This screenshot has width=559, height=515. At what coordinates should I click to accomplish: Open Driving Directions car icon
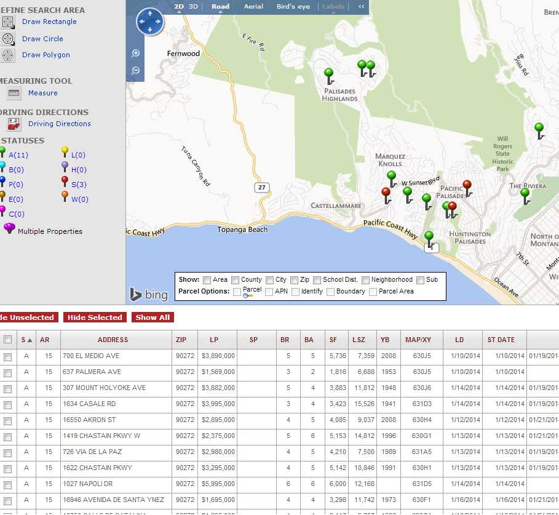pyautogui.click(x=14, y=124)
